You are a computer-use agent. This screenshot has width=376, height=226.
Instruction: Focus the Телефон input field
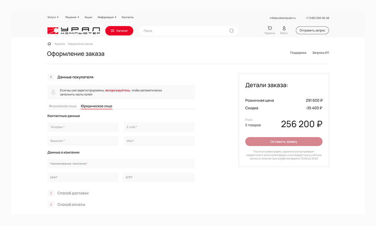[x=83, y=127]
